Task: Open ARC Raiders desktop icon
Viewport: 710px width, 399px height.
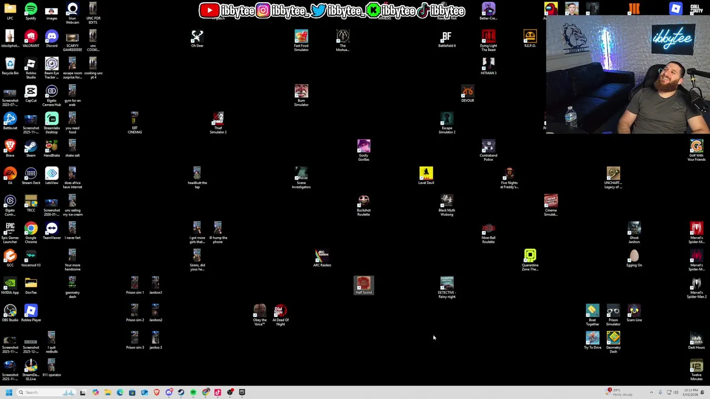Action: [x=322, y=258]
